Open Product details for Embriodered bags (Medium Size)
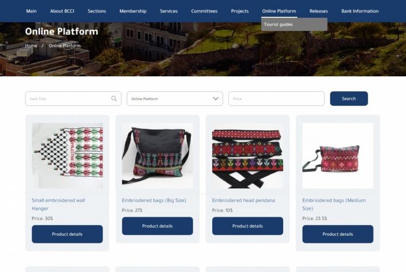Image resolution: width=406 pixels, height=272 pixels. 338,234
